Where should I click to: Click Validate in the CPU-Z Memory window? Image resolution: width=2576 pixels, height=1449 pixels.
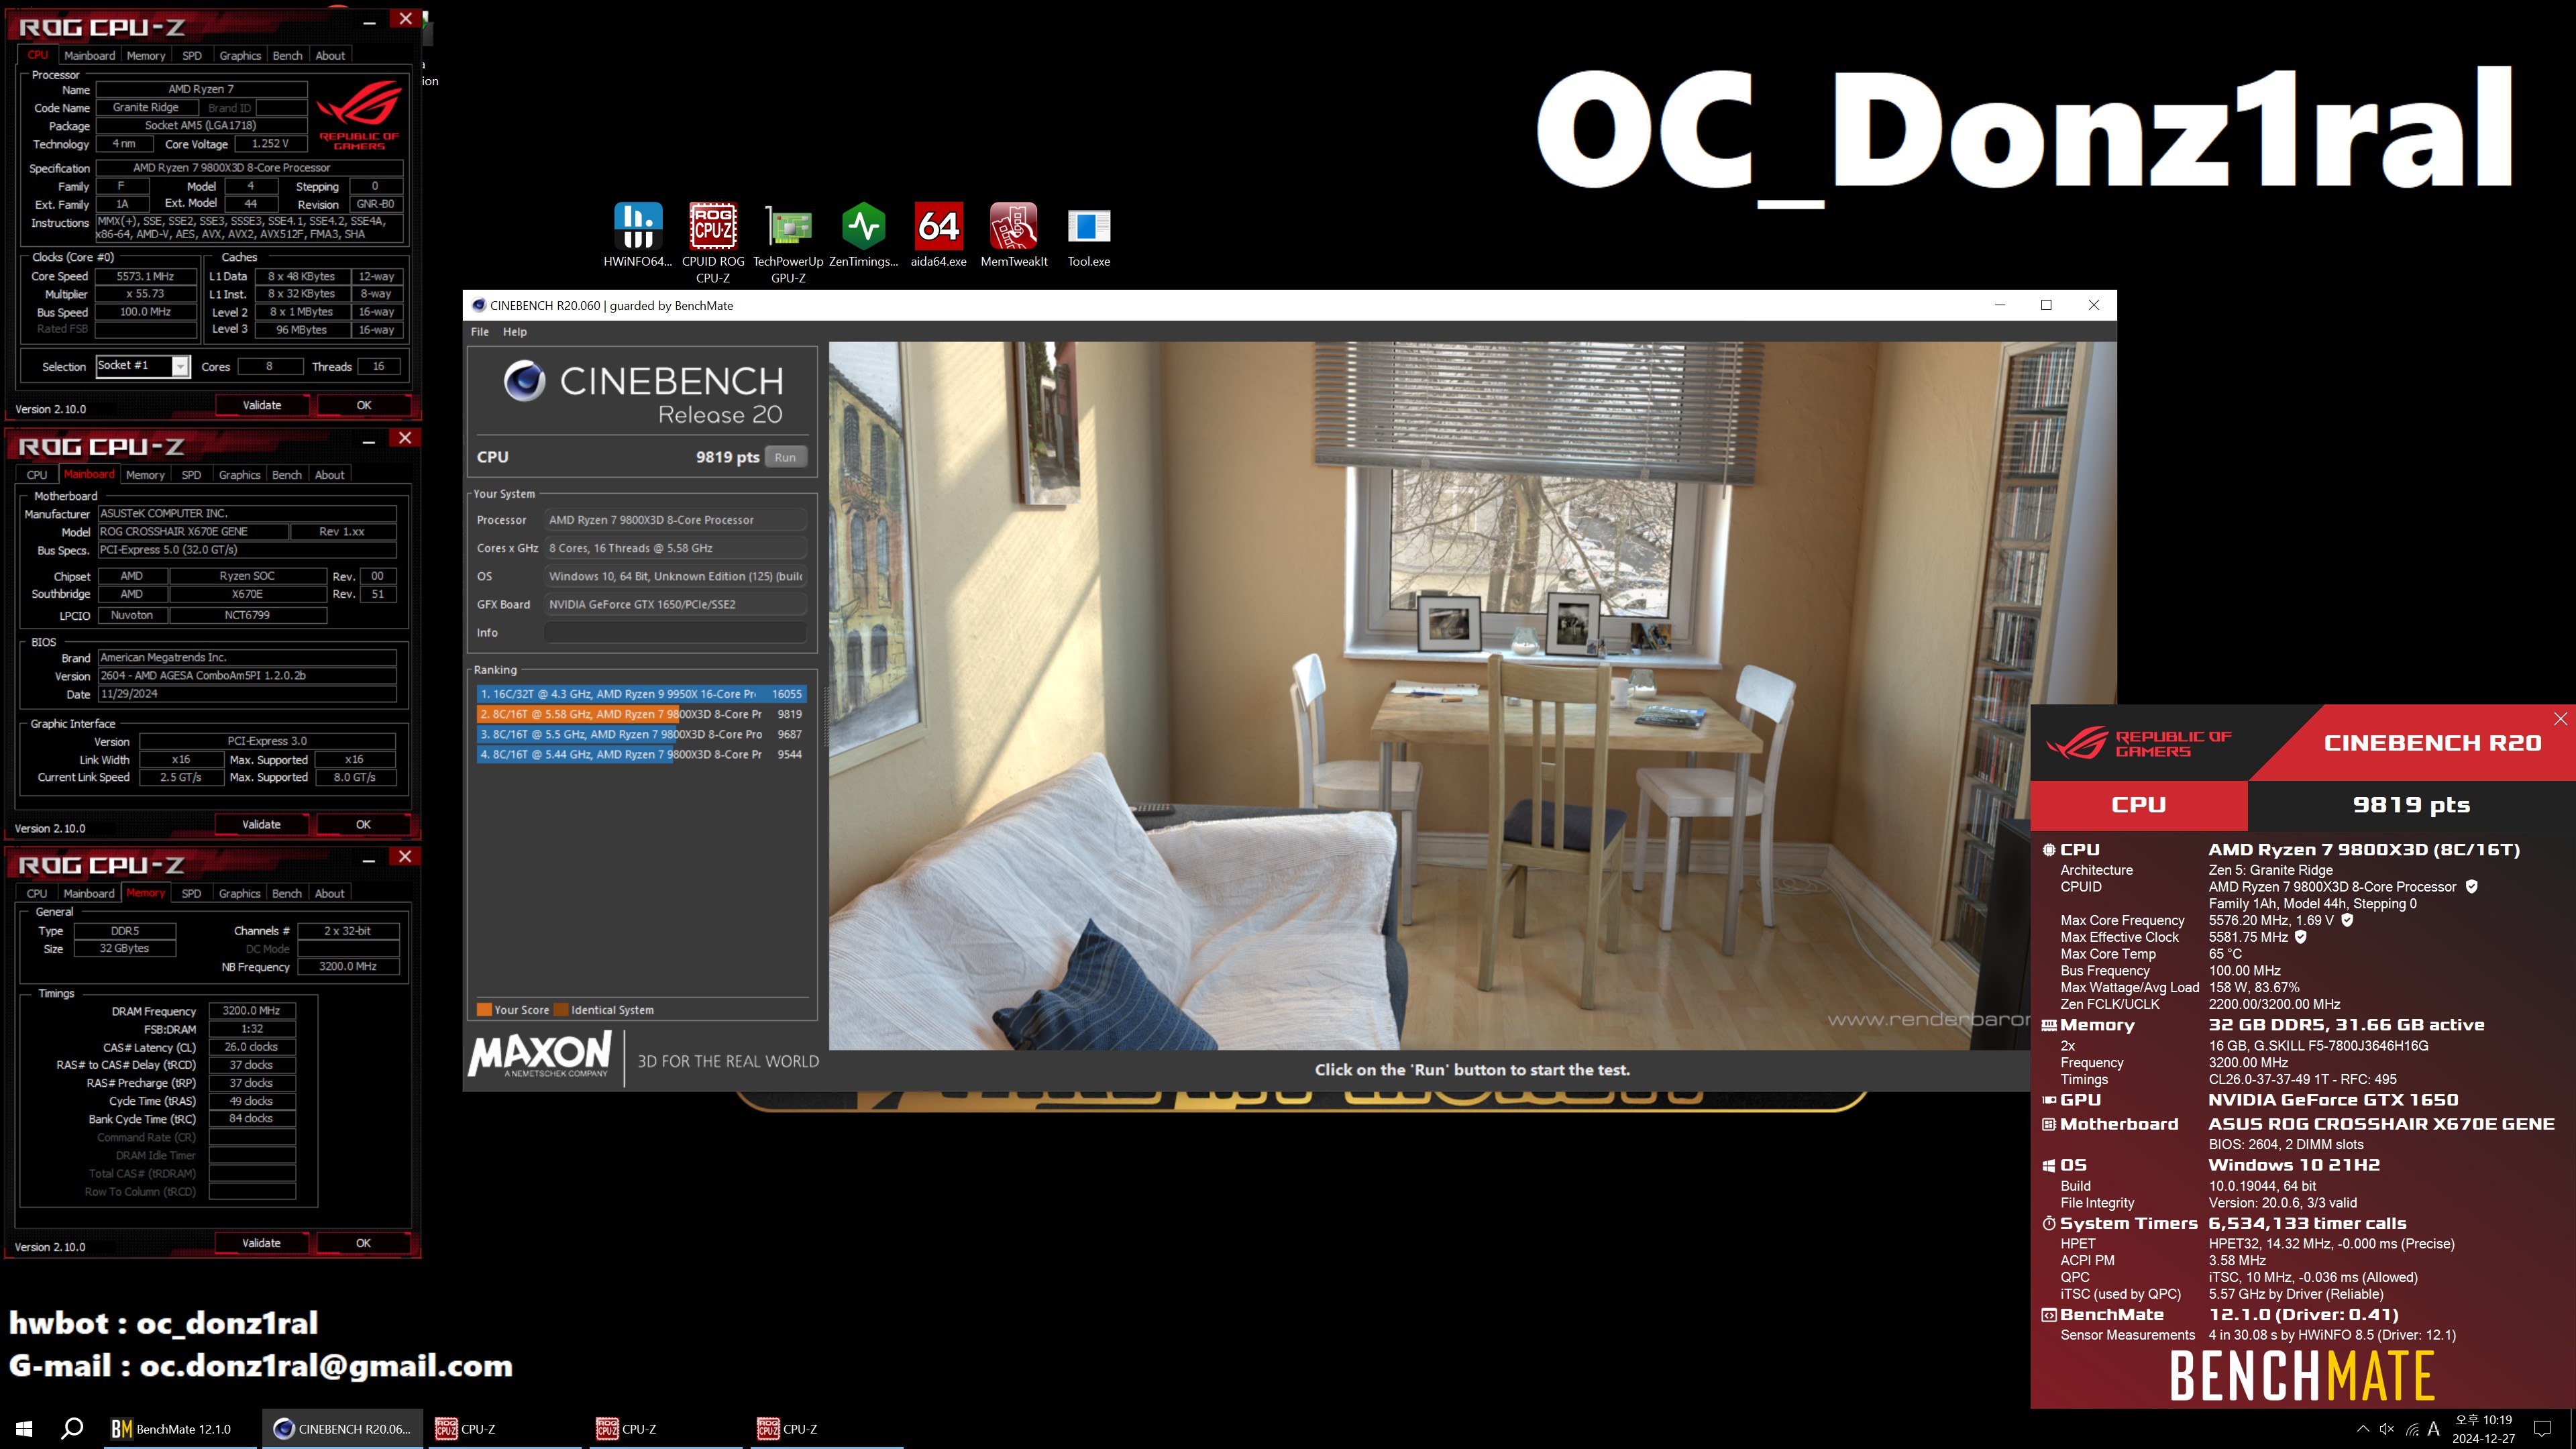(261, 1243)
